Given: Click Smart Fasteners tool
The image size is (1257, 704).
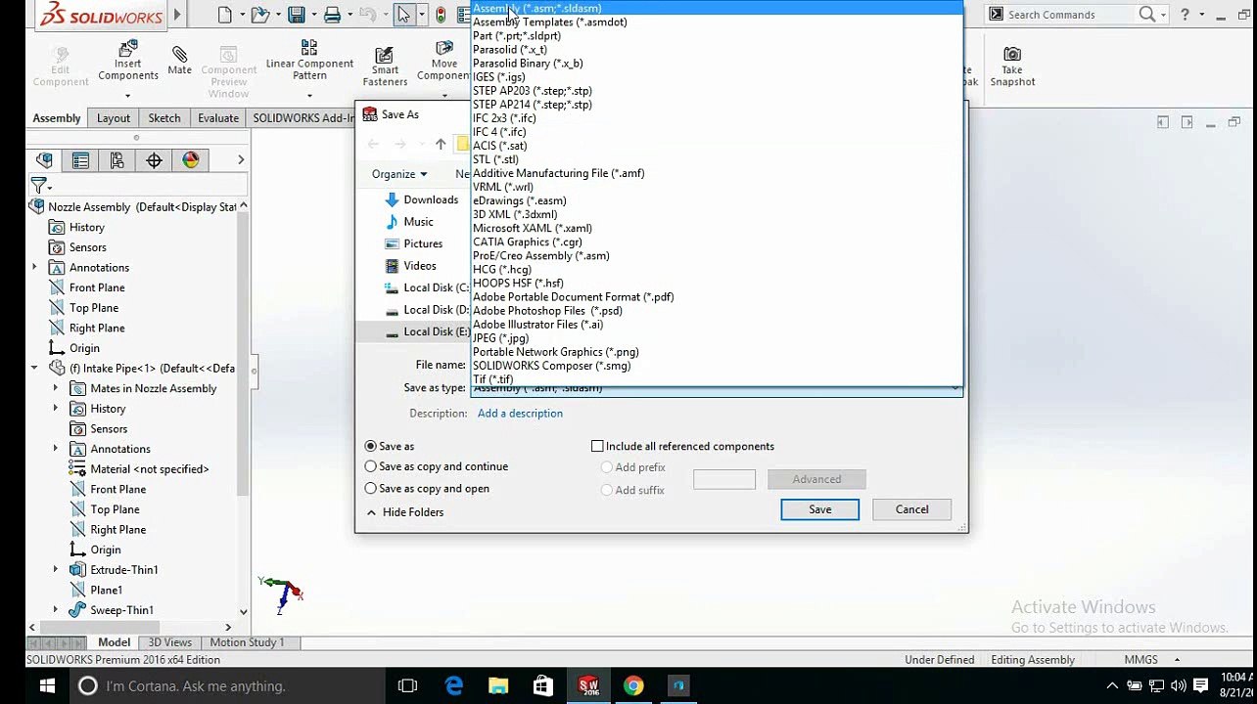Looking at the screenshot, I should click(x=385, y=66).
